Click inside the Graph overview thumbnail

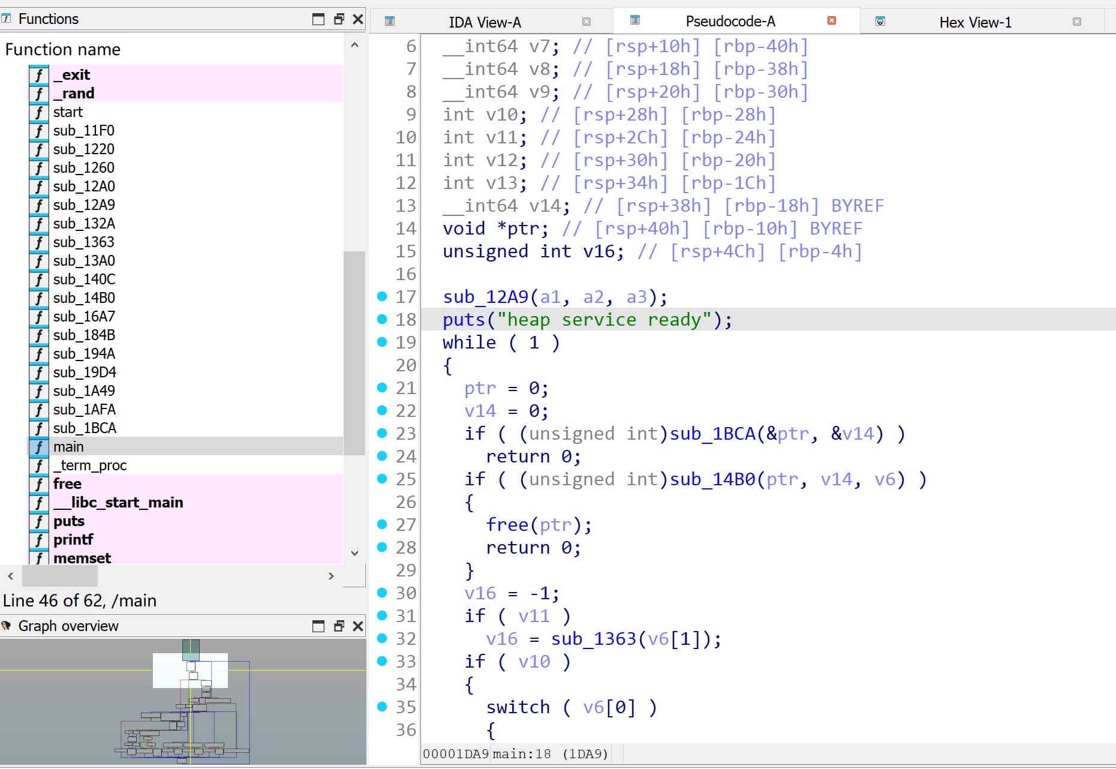[183, 702]
